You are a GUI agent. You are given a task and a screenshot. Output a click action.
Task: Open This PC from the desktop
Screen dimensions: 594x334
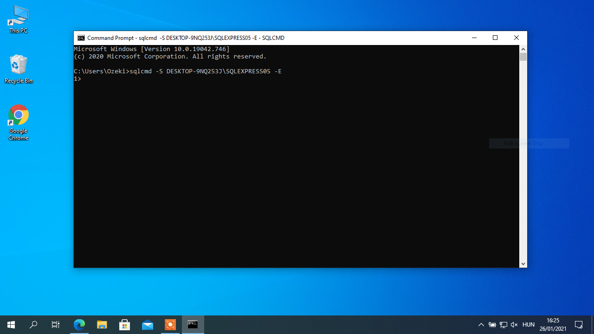(18, 19)
